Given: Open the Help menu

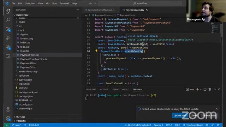Looking at the screenshot, I should click(74, 3).
